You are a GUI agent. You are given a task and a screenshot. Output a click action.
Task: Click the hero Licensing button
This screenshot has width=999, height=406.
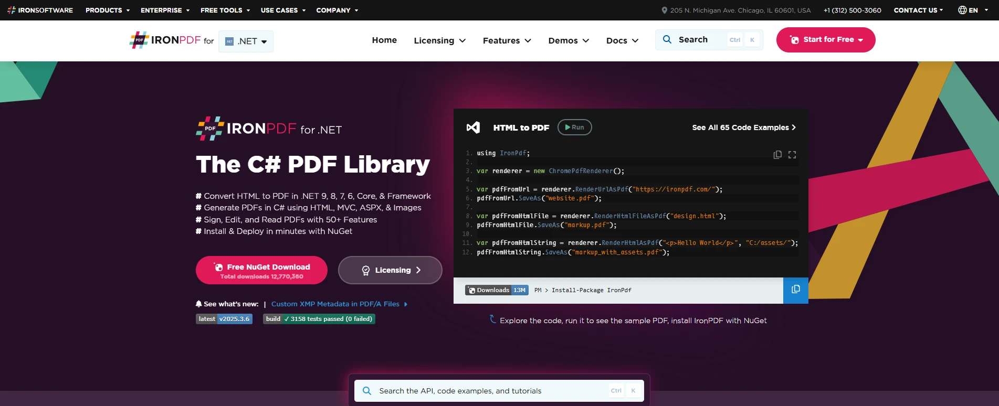pyautogui.click(x=390, y=270)
